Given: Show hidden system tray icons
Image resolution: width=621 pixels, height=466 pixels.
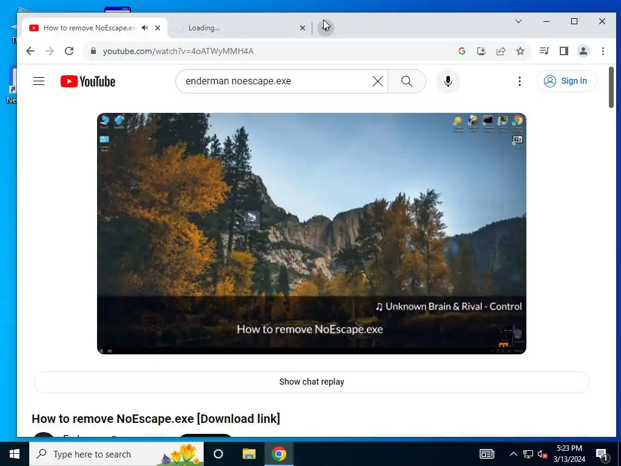Looking at the screenshot, I should click(513, 454).
